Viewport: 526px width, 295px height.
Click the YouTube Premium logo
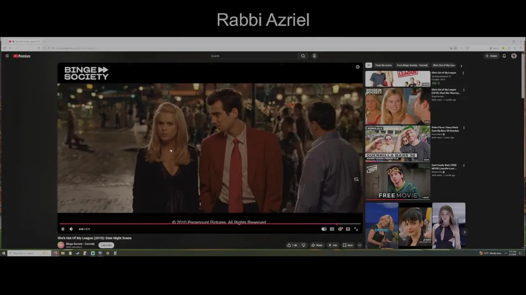click(22, 56)
